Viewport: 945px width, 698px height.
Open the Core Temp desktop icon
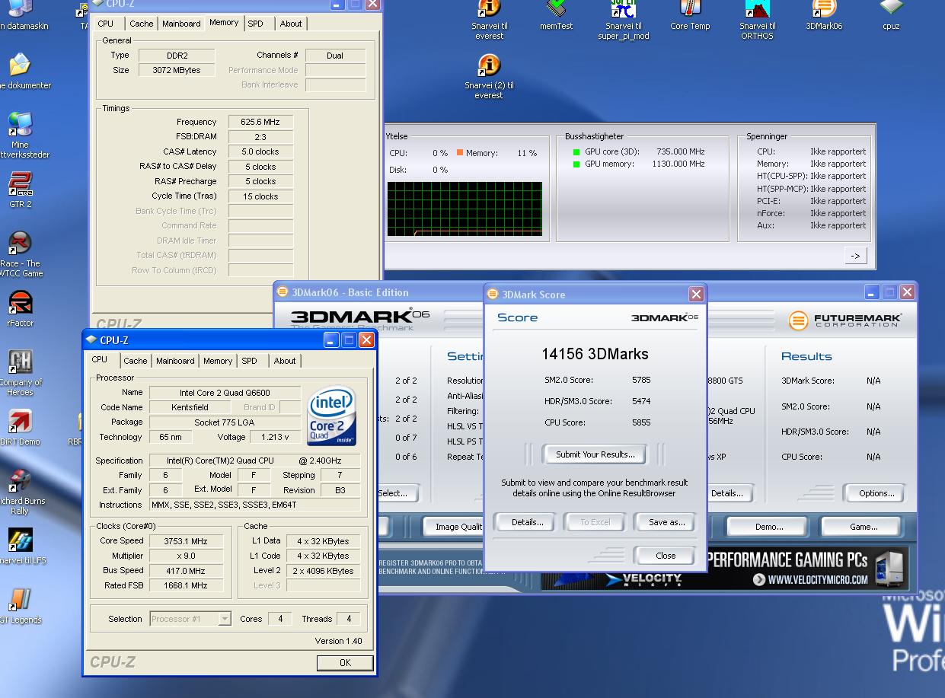690,9
